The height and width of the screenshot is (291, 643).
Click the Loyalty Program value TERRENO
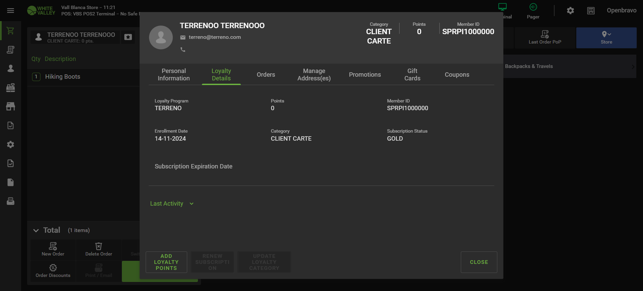tap(168, 108)
